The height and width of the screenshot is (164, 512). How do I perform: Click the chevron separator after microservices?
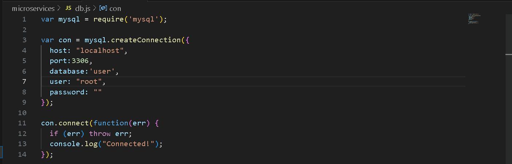pos(59,8)
